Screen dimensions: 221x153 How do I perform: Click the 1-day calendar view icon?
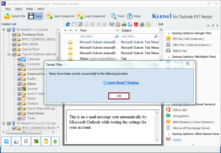(x=86, y=24)
